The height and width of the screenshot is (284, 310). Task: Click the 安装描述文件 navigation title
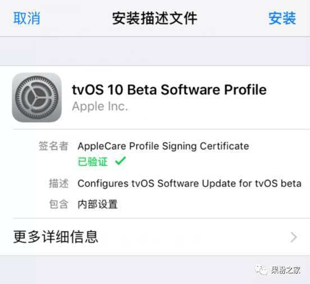point(155,18)
